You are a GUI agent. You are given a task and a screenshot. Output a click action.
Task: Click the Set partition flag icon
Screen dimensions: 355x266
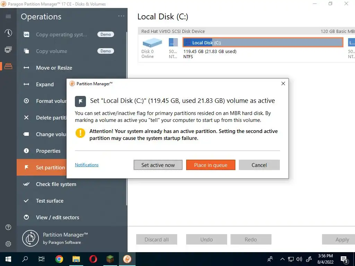tap(26, 167)
